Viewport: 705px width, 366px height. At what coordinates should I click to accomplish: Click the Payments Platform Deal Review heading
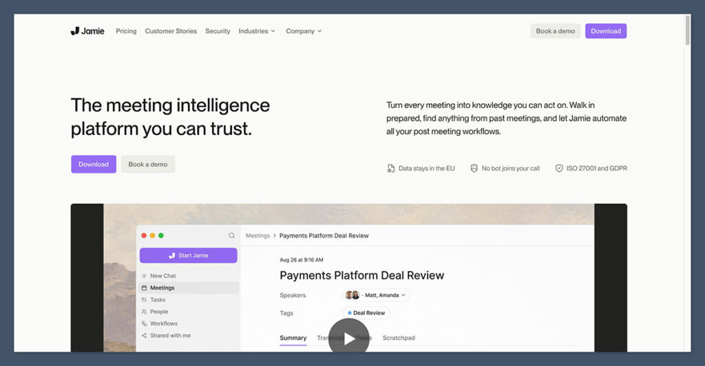tap(362, 275)
